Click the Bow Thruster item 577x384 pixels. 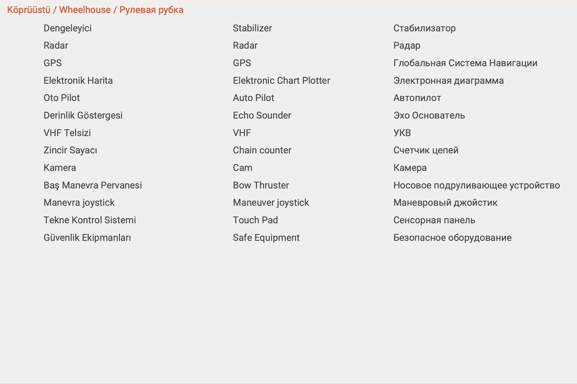click(261, 185)
